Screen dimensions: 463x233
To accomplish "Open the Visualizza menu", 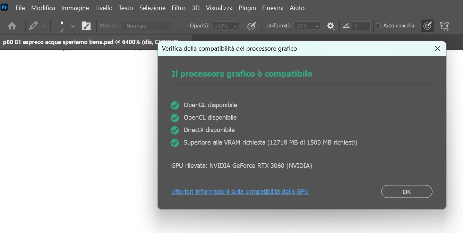I will click(x=219, y=8).
